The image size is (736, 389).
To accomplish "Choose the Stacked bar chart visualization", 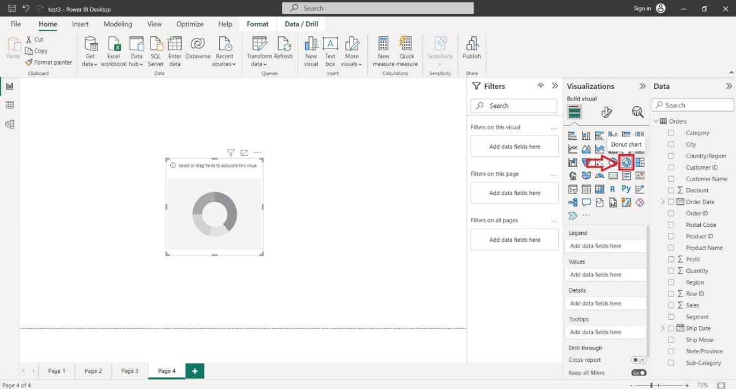I will point(573,136).
